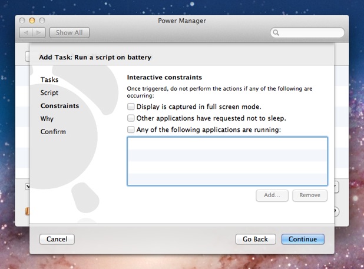Click Add... below the applications list
The width and height of the screenshot is (364, 269).
pos(272,195)
